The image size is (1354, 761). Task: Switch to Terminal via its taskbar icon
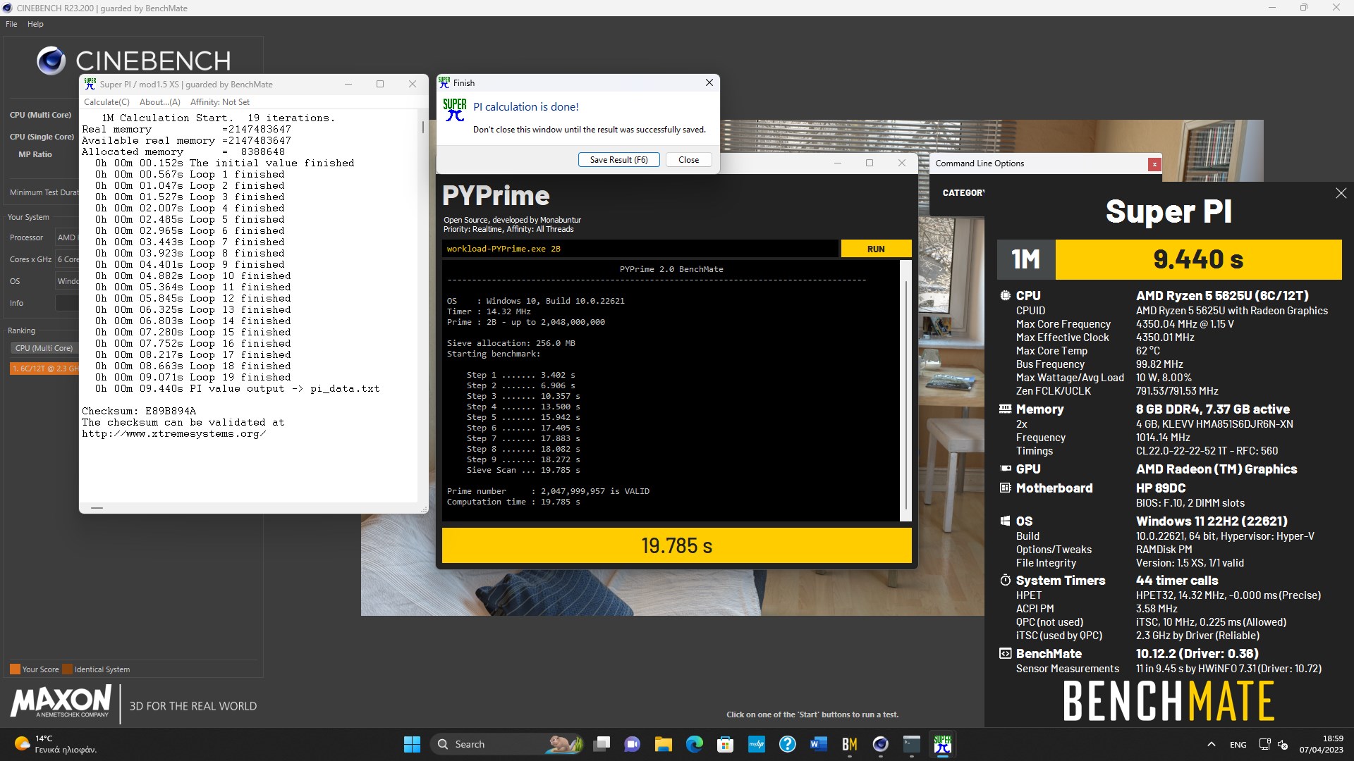click(x=912, y=744)
